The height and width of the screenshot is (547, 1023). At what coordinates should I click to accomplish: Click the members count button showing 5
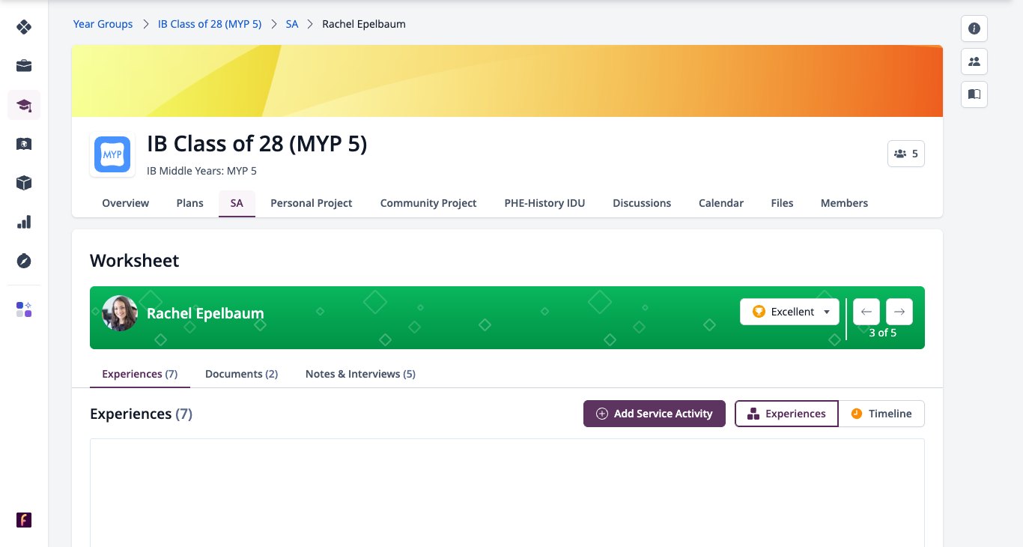[906, 154]
